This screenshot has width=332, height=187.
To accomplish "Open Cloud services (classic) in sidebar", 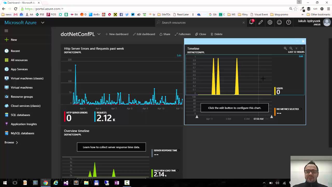I will click(23, 106).
